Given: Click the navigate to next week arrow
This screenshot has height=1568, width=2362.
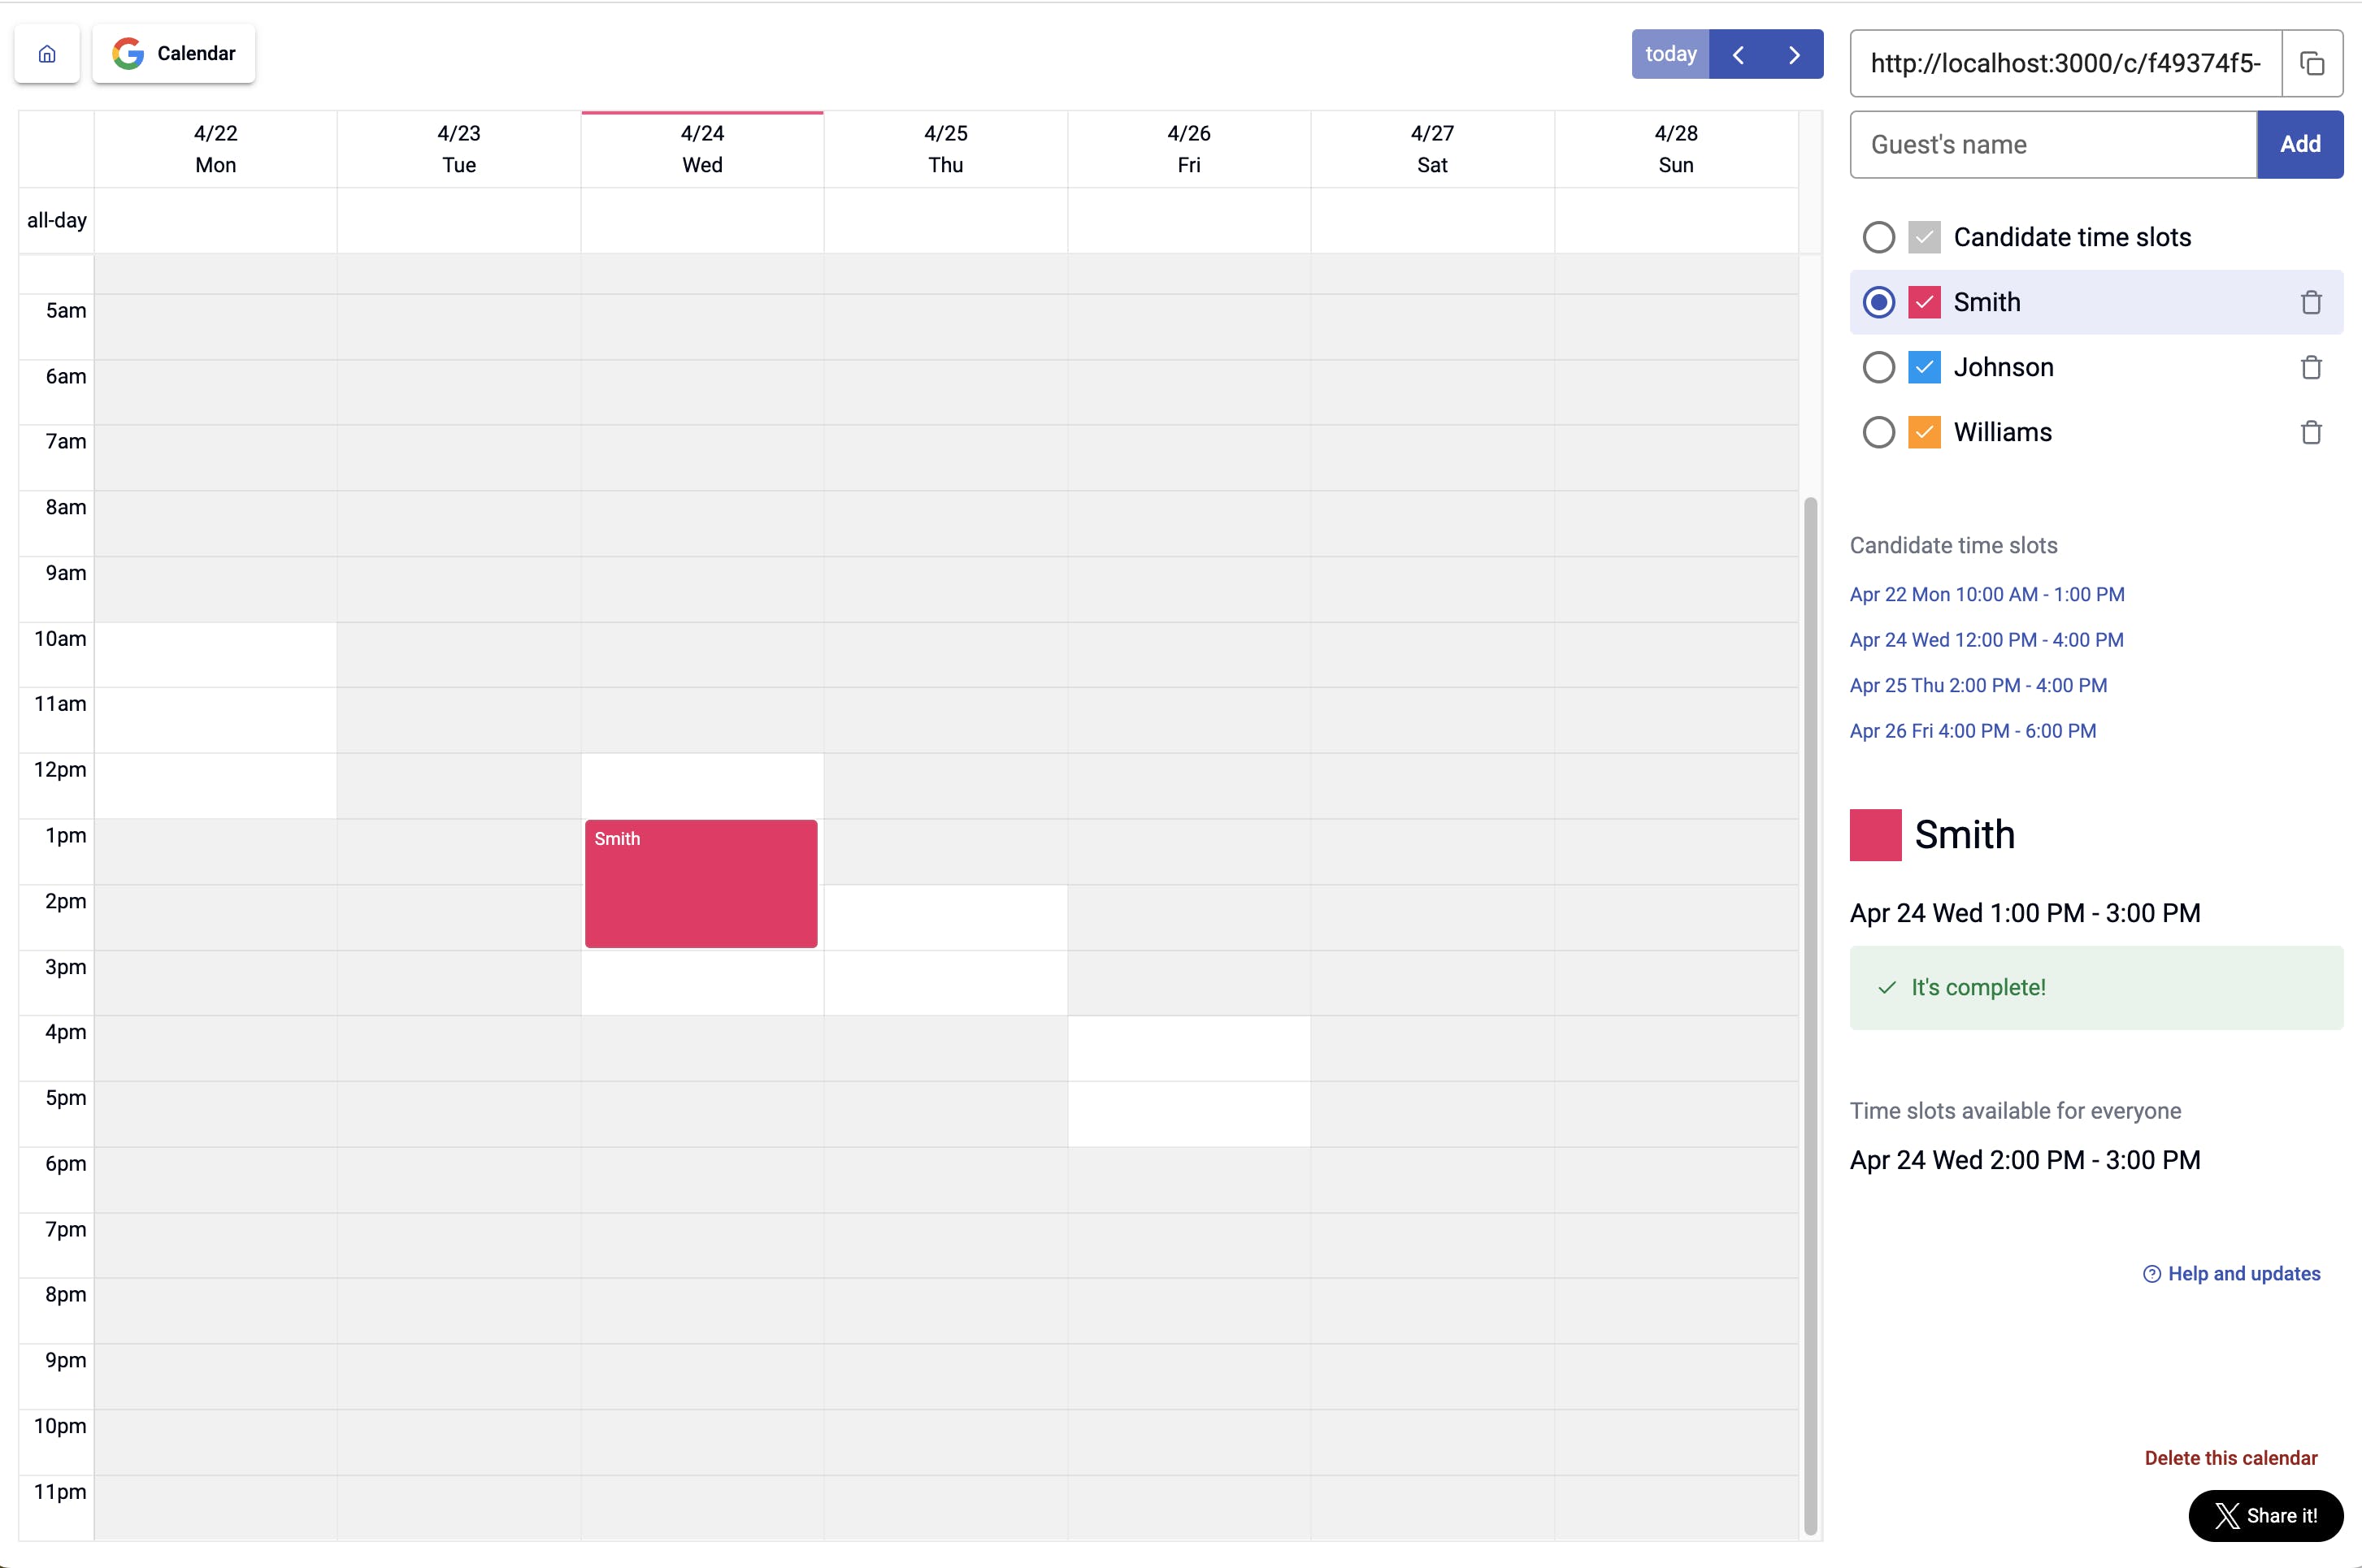Looking at the screenshot, I should pyautogui.click(x=1793, y=54).
